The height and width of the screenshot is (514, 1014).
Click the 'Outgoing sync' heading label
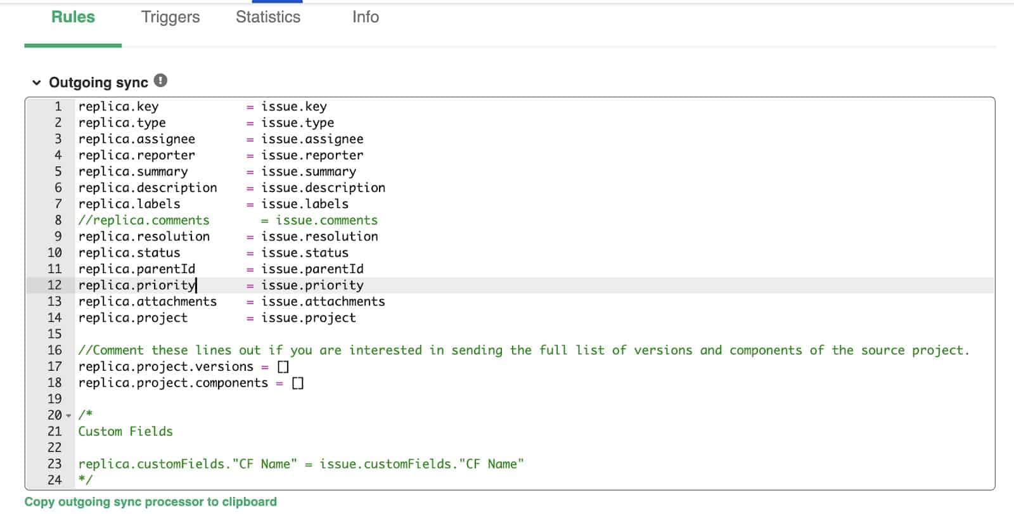coord(98,82)
